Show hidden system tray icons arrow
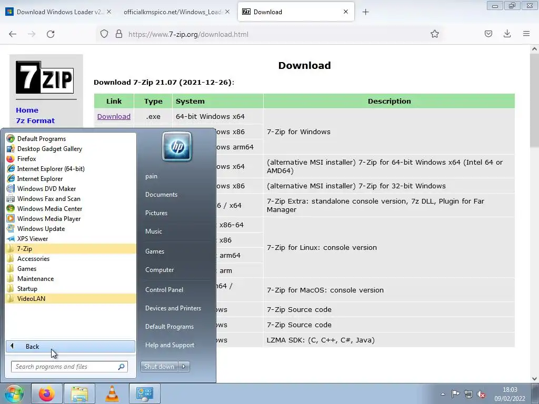This screenshot has height=404, width=539. click(443, 394)
